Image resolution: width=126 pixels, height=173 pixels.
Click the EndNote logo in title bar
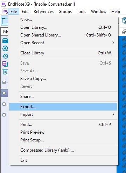click(3, 4)
